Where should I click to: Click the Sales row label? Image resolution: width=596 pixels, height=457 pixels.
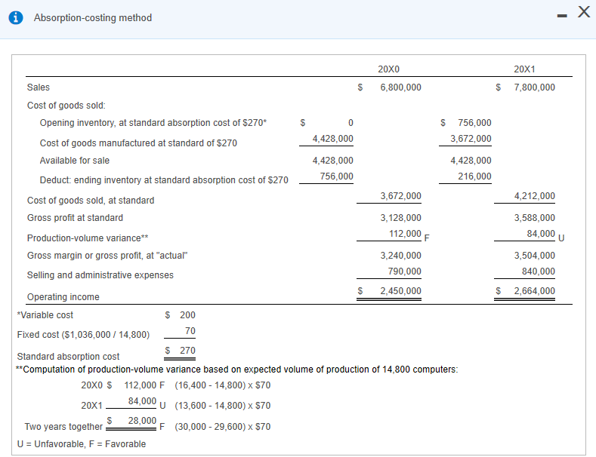click(x=39, y=87)
